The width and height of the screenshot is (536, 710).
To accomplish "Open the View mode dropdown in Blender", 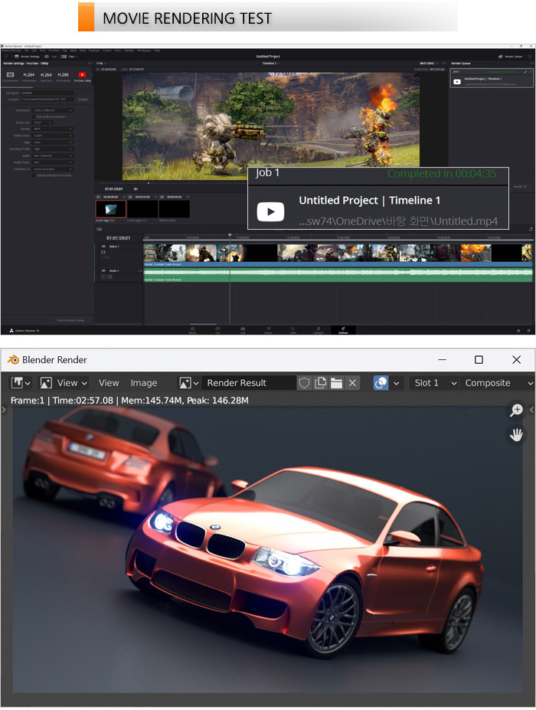I will 64,383.
